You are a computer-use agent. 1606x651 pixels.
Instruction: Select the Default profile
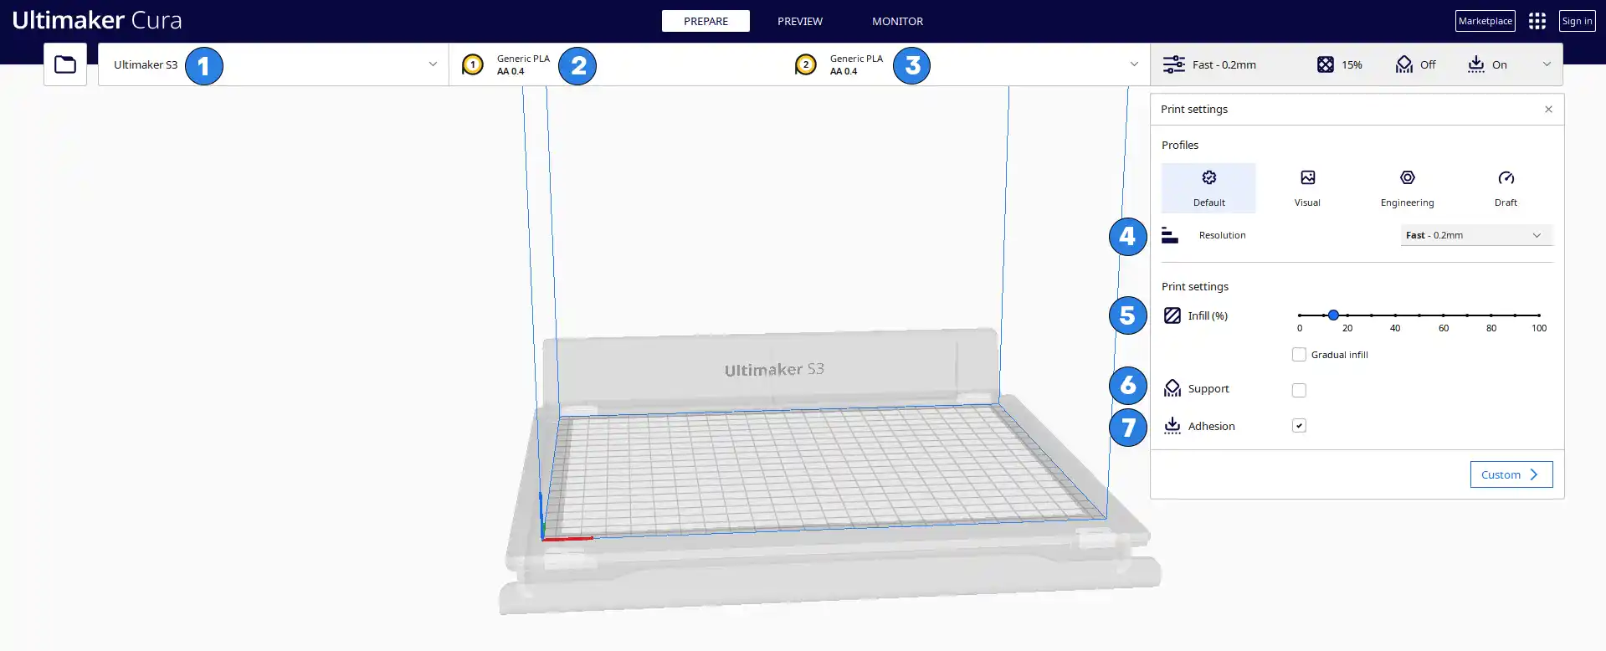[1208, 188]
